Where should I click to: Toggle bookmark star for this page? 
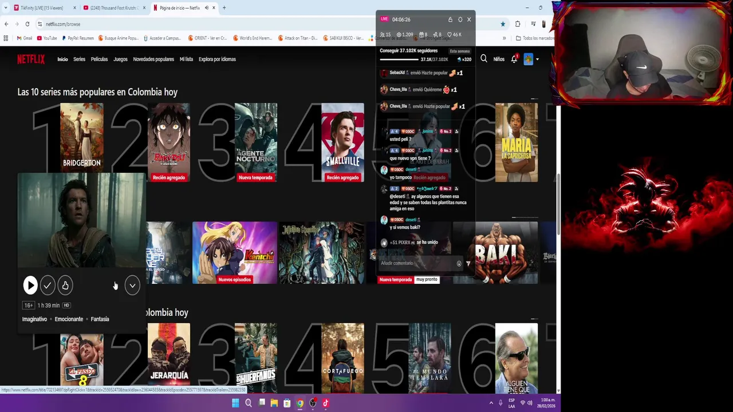[x=503, y=24]
